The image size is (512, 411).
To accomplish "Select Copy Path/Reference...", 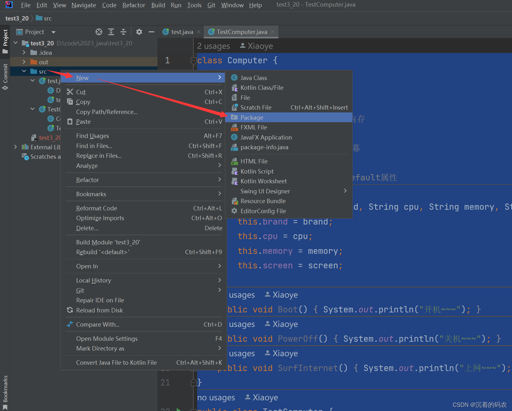I will click(144, 112).
